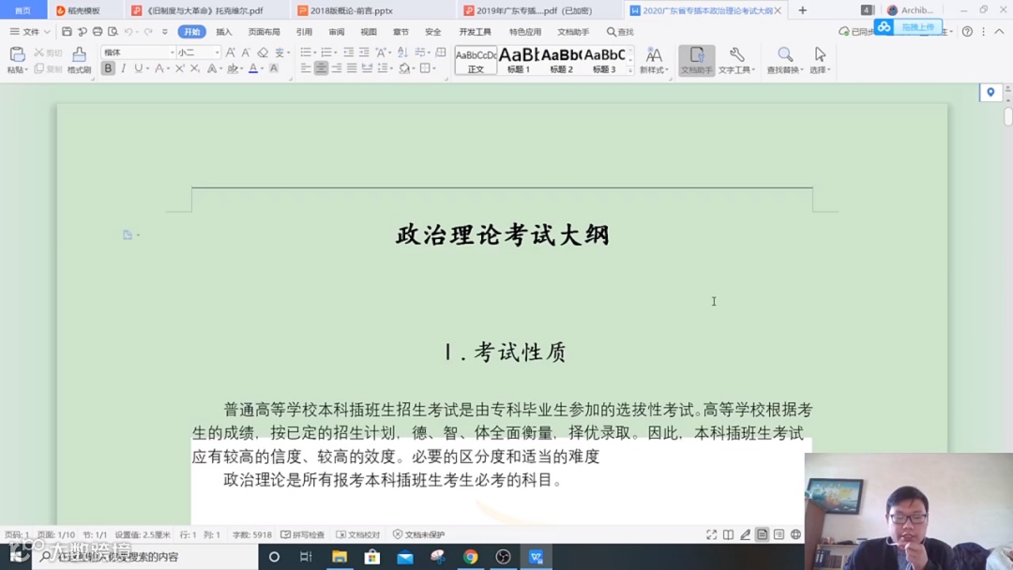
Task: Click the 查找替换 (Find and Replace) icon
Action: [784, 58]
